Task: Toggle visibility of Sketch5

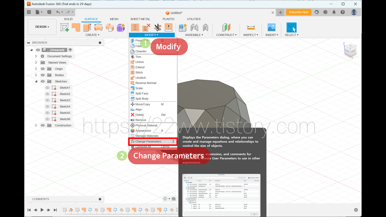Action: [x=47, y=113]
